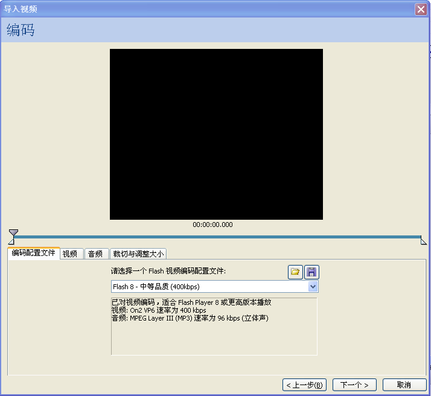
Task: Select the 编码配置文件 tab
Action: [x=34, y=253]
